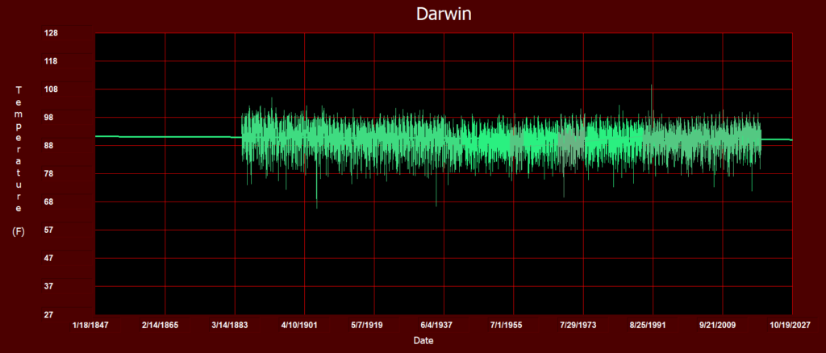Click the 3/14/1883 date tick label
826x353 pixels.
point(230,325)
